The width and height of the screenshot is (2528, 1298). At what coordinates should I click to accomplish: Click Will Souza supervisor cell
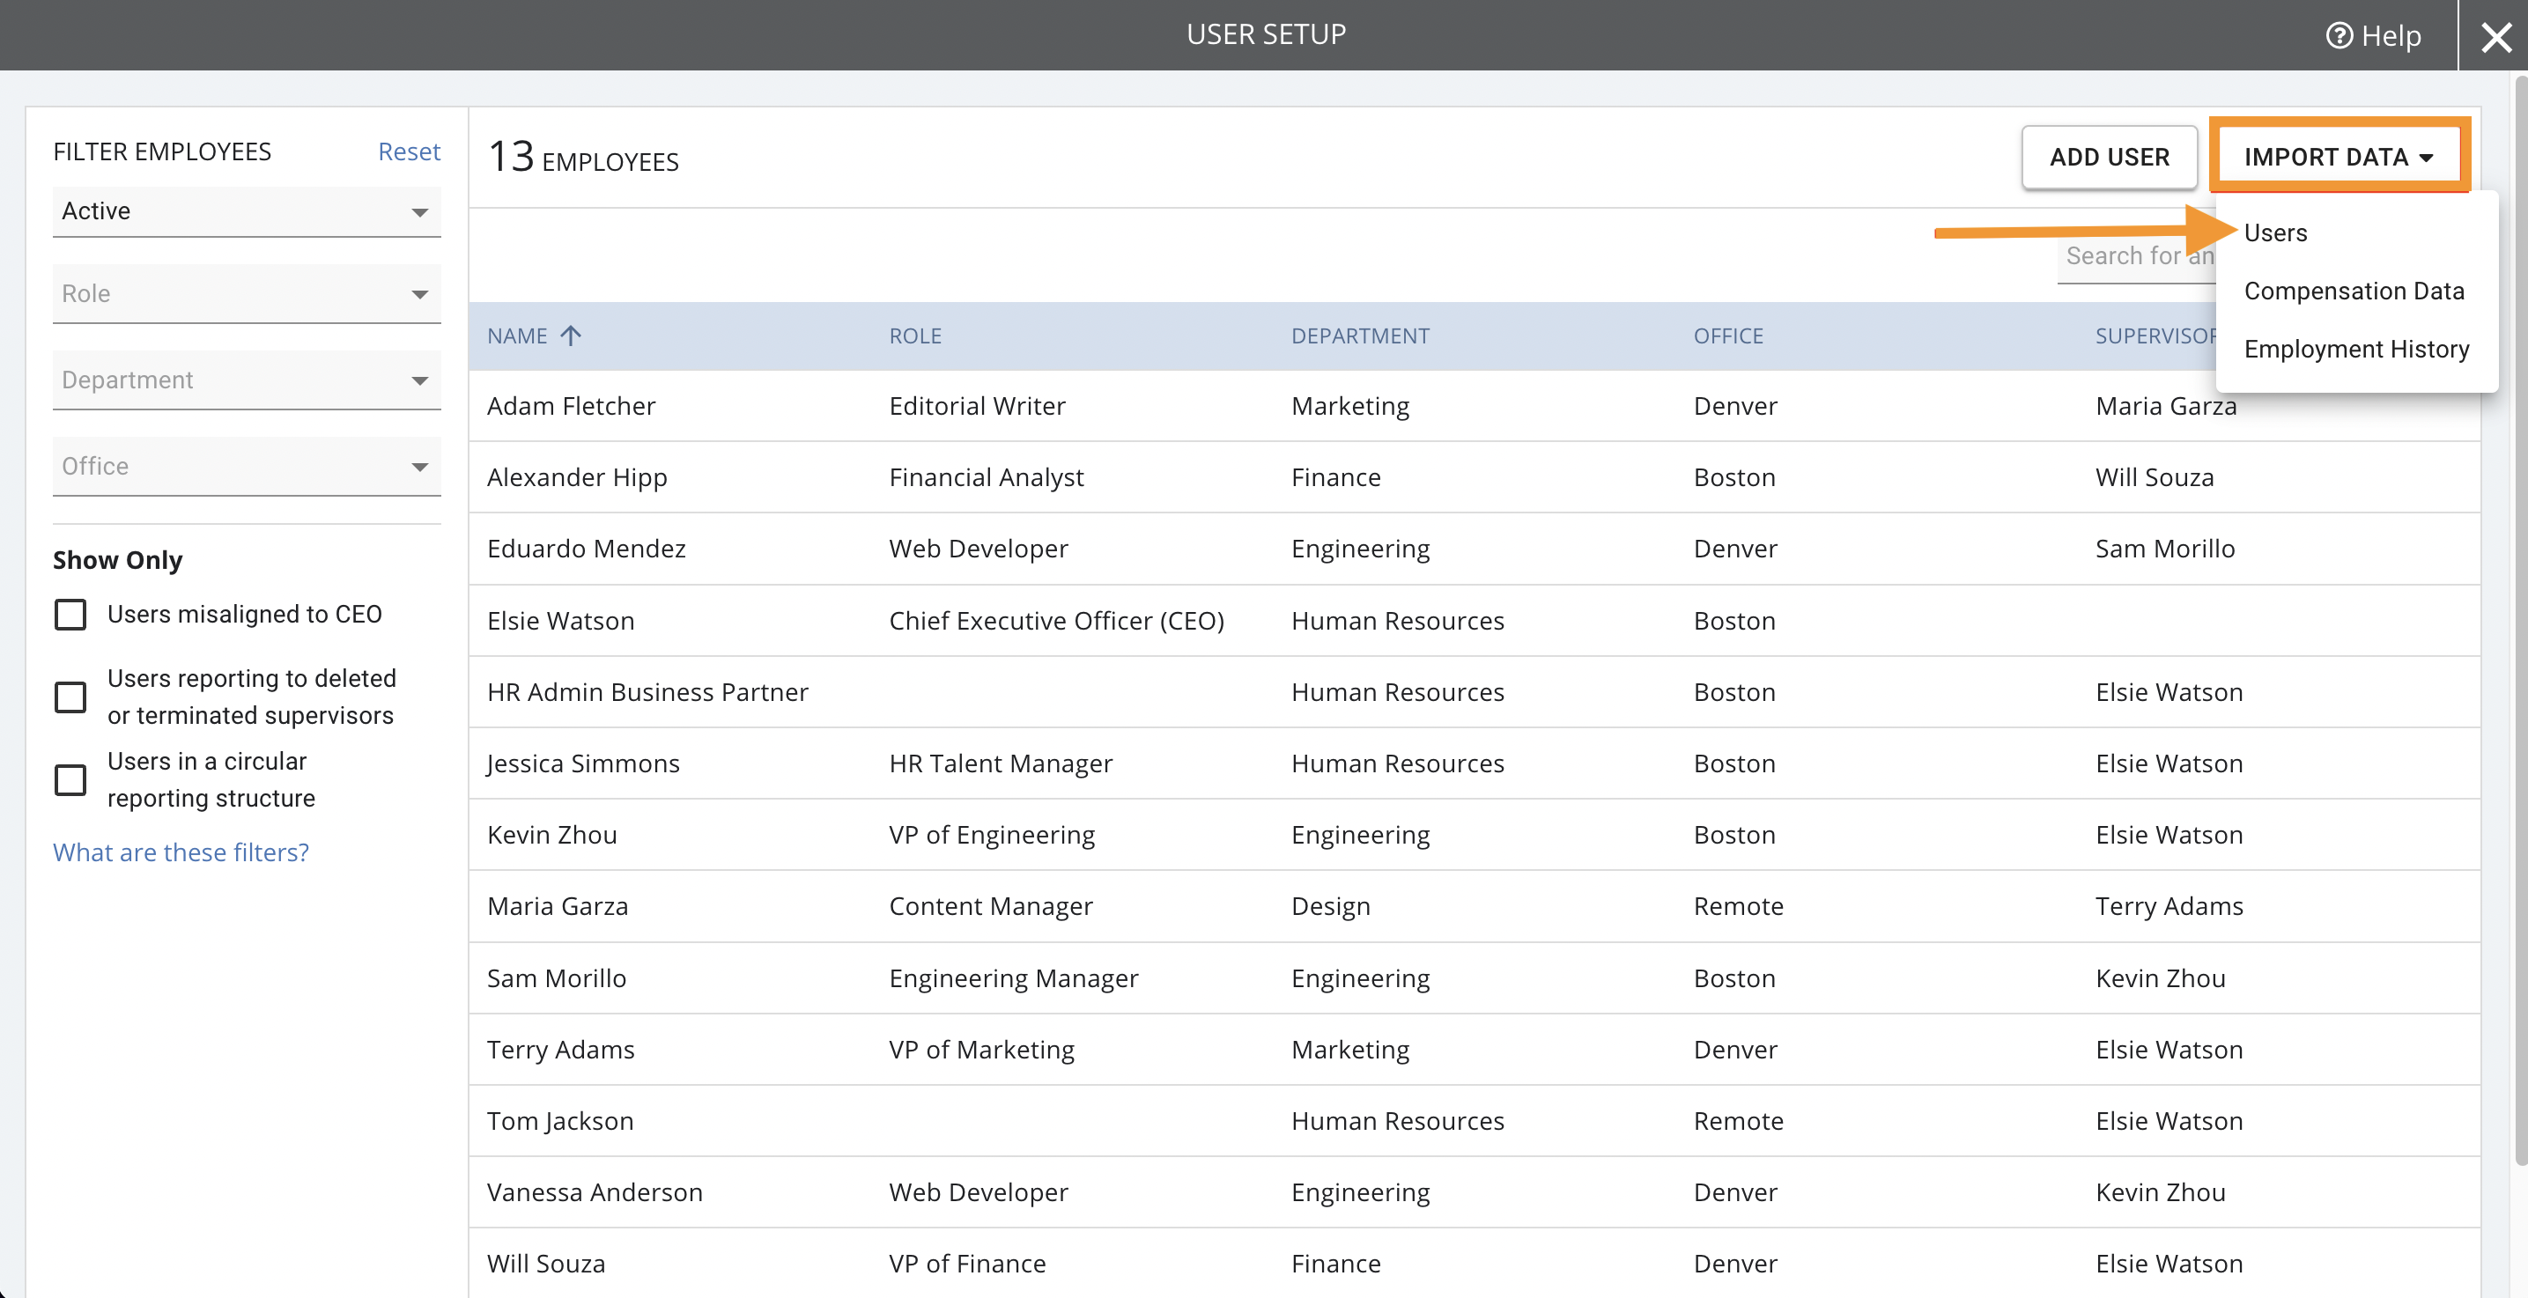point(2155,476)
